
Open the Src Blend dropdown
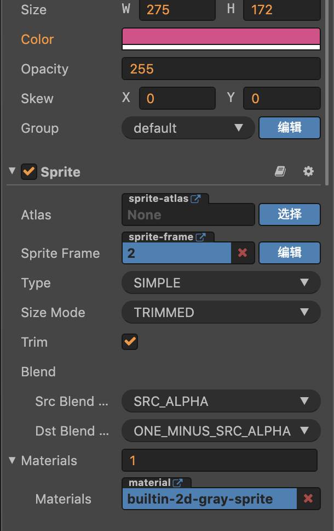coord(221,401)
